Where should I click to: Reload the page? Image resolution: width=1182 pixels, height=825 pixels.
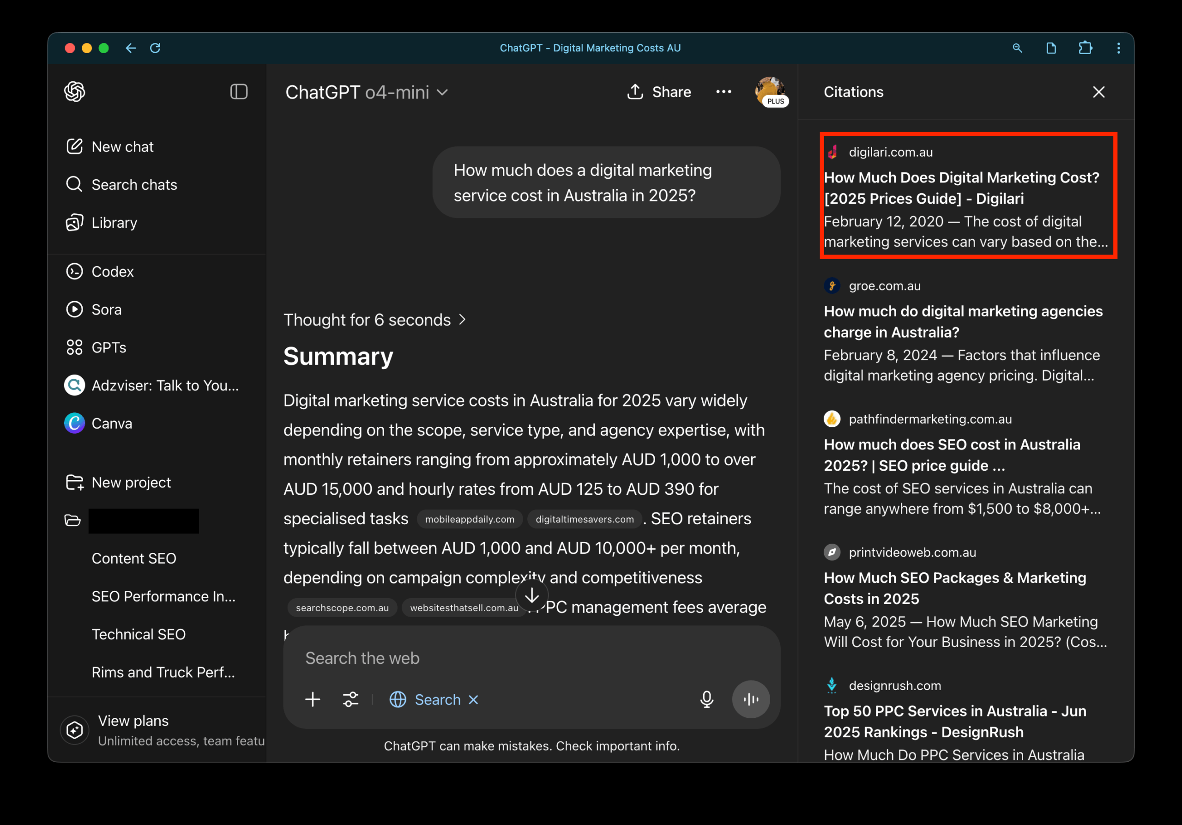click(155, 48)
